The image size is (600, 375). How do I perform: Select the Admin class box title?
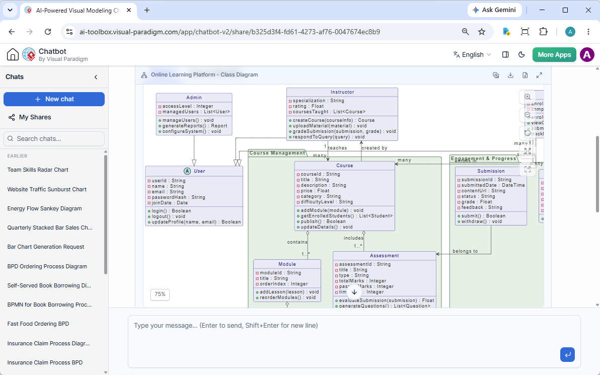point(194,98)
